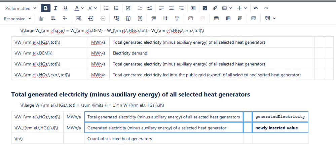
Task: Click the page layout icon
Action: 193,8
